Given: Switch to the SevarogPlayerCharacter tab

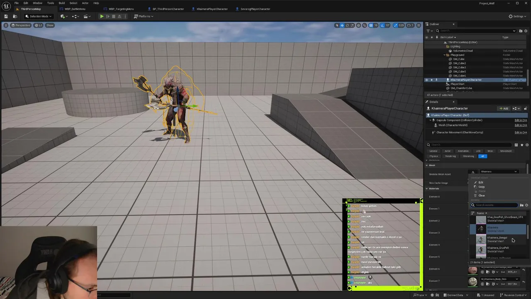Looking at the screenshot, I should (x=255, y=9).
